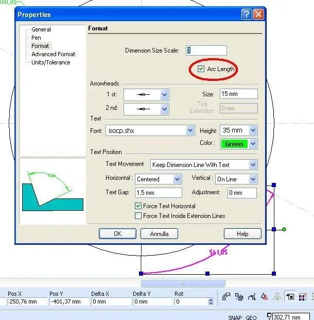This screenshot has width=314, height=320.
Task: Open the Color dropdown arrow
Action: point(253,144)
